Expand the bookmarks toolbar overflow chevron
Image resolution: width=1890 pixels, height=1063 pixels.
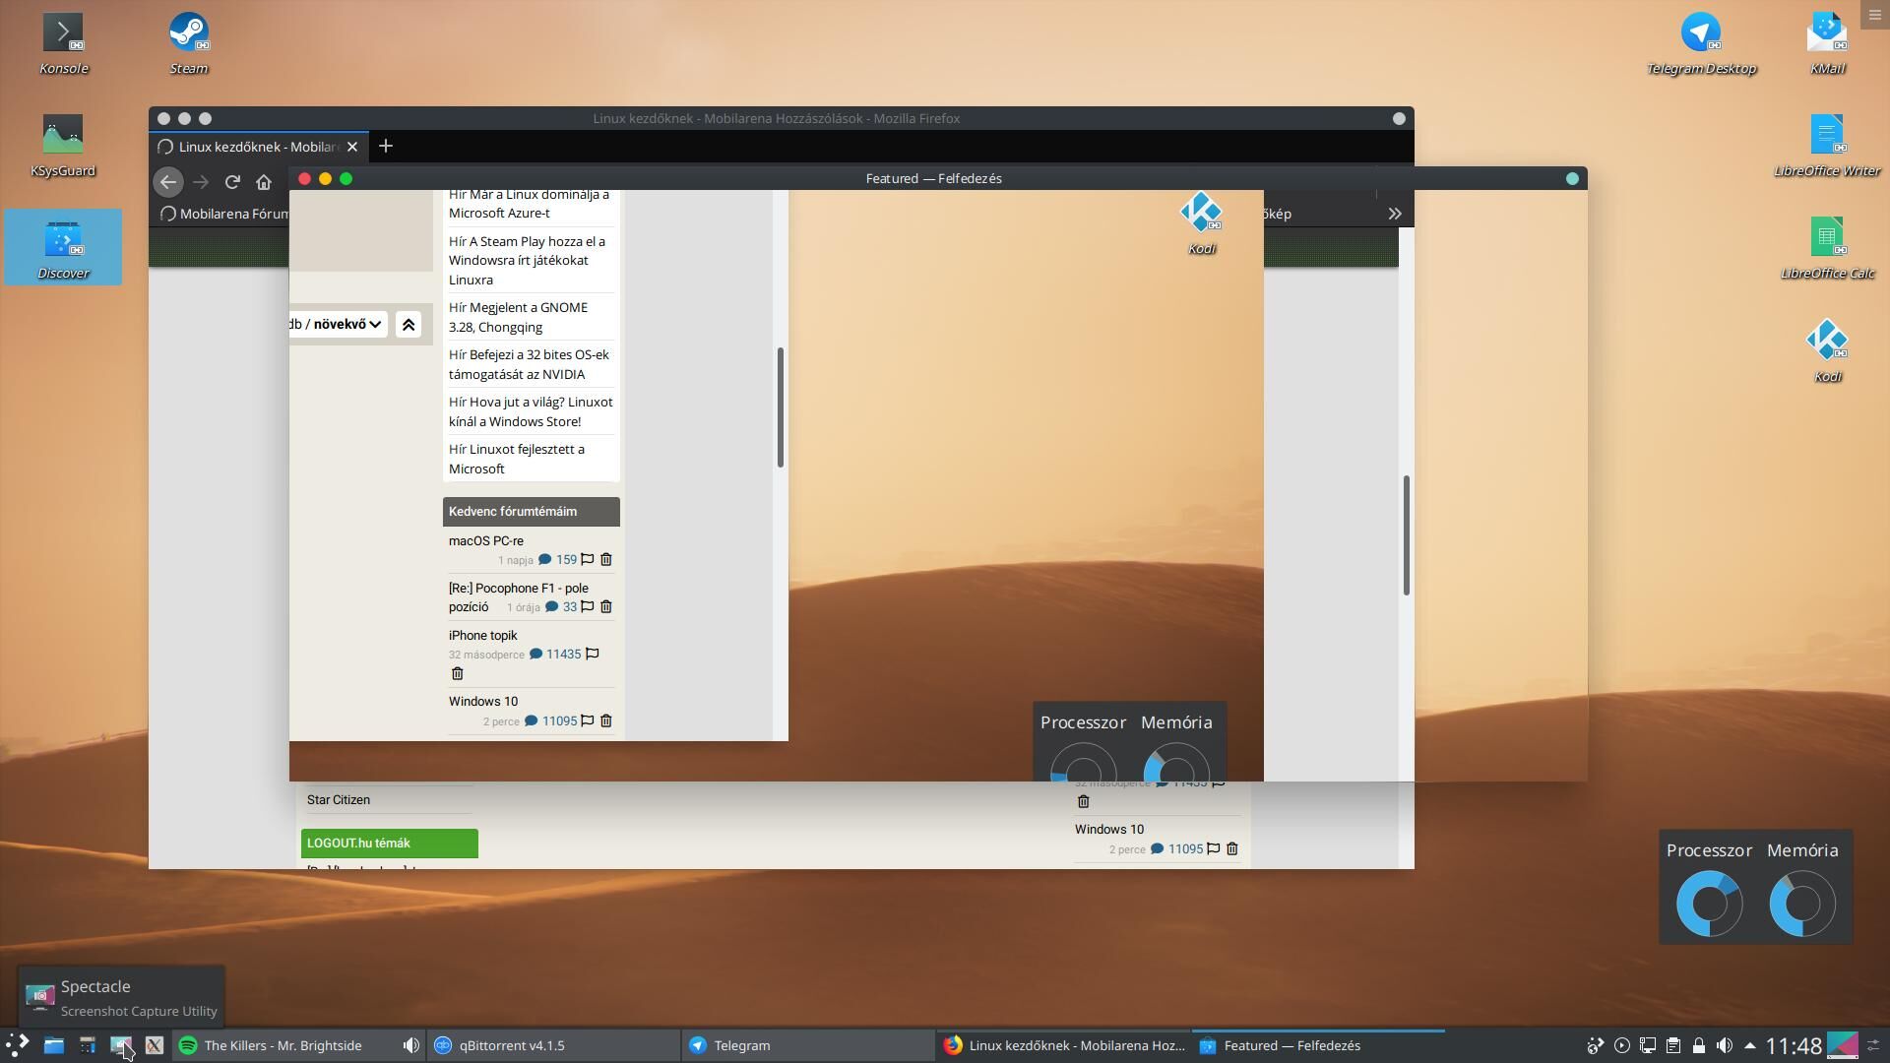1394,214
